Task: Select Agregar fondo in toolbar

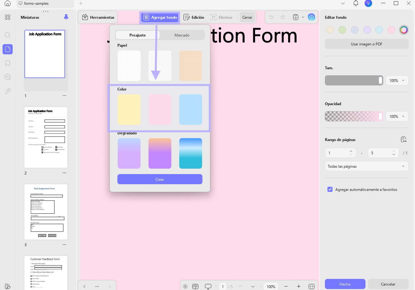Action: tap(160, 17)
